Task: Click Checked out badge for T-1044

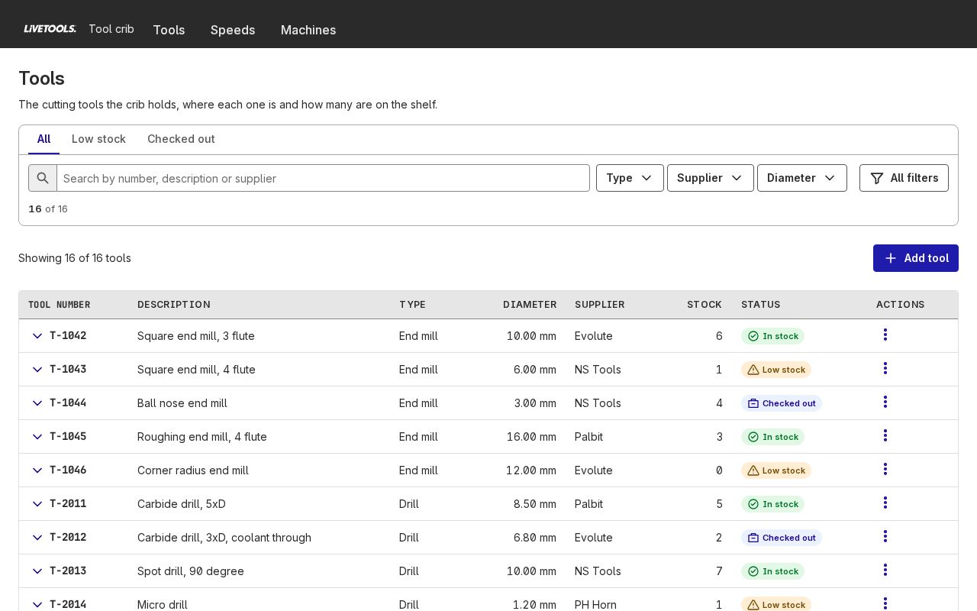Action: point(782,403)
